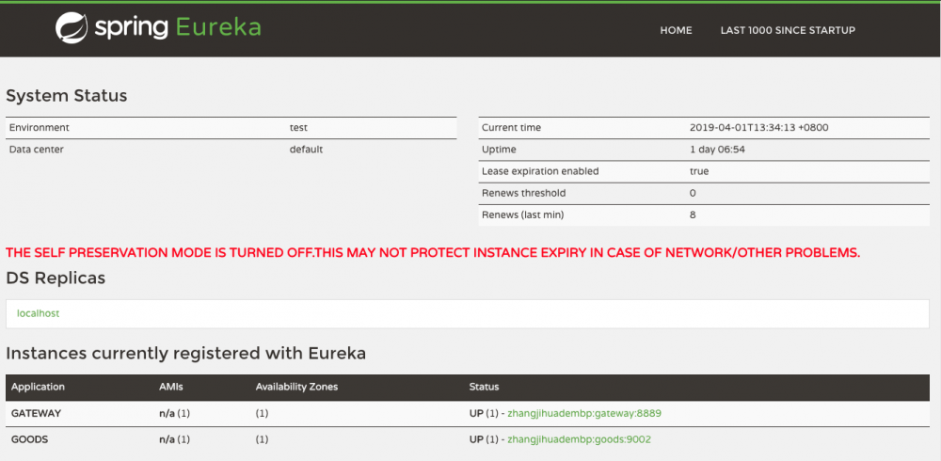Select the GOODS application row name
Viewport: 941px width, 461px height.
(x=29, y=438)
